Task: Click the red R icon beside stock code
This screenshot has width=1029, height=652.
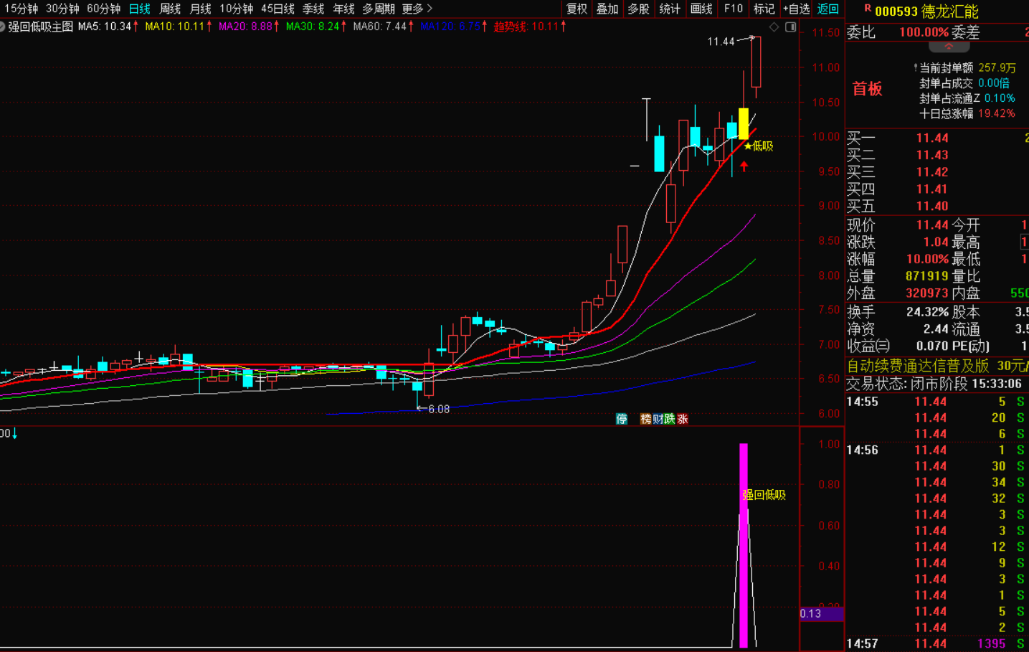Action: click(x=867, y=9)
